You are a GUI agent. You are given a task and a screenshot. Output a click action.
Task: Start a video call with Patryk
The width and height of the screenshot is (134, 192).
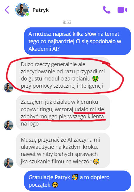point(122,10)
